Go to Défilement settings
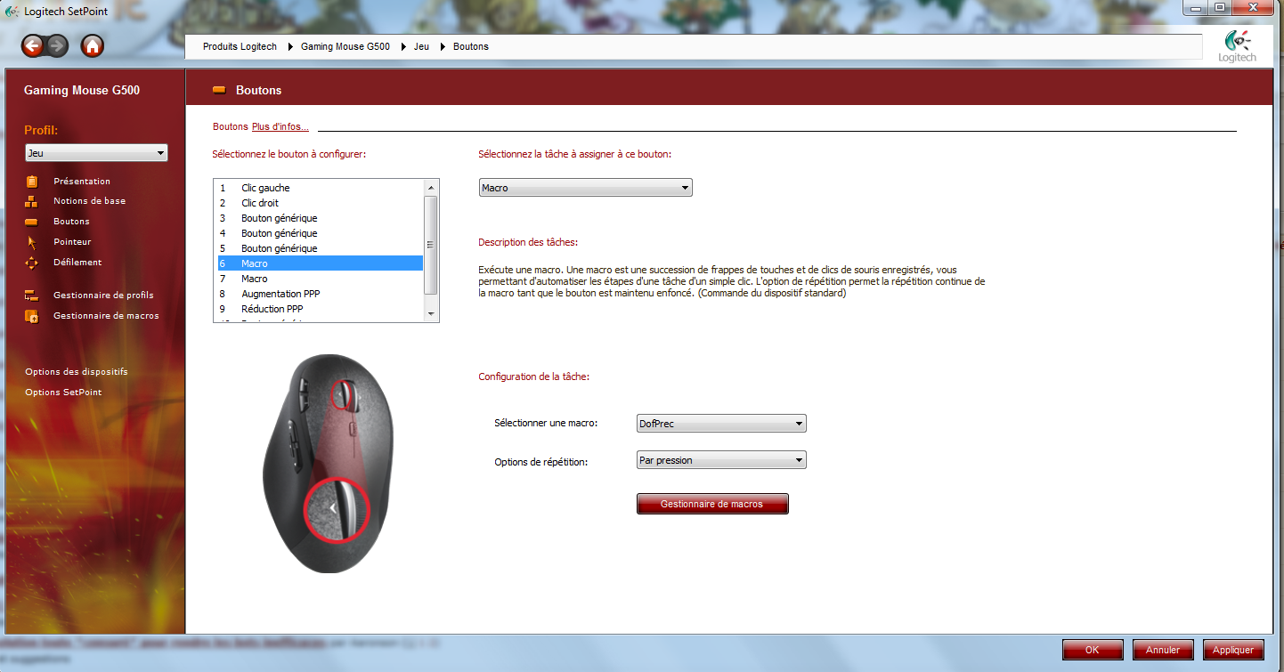The image size is (1284, 672). pyautogui.click(x=77, y=263)
